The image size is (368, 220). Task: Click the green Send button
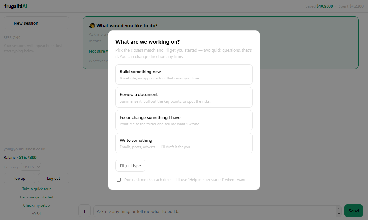point(353,211)
